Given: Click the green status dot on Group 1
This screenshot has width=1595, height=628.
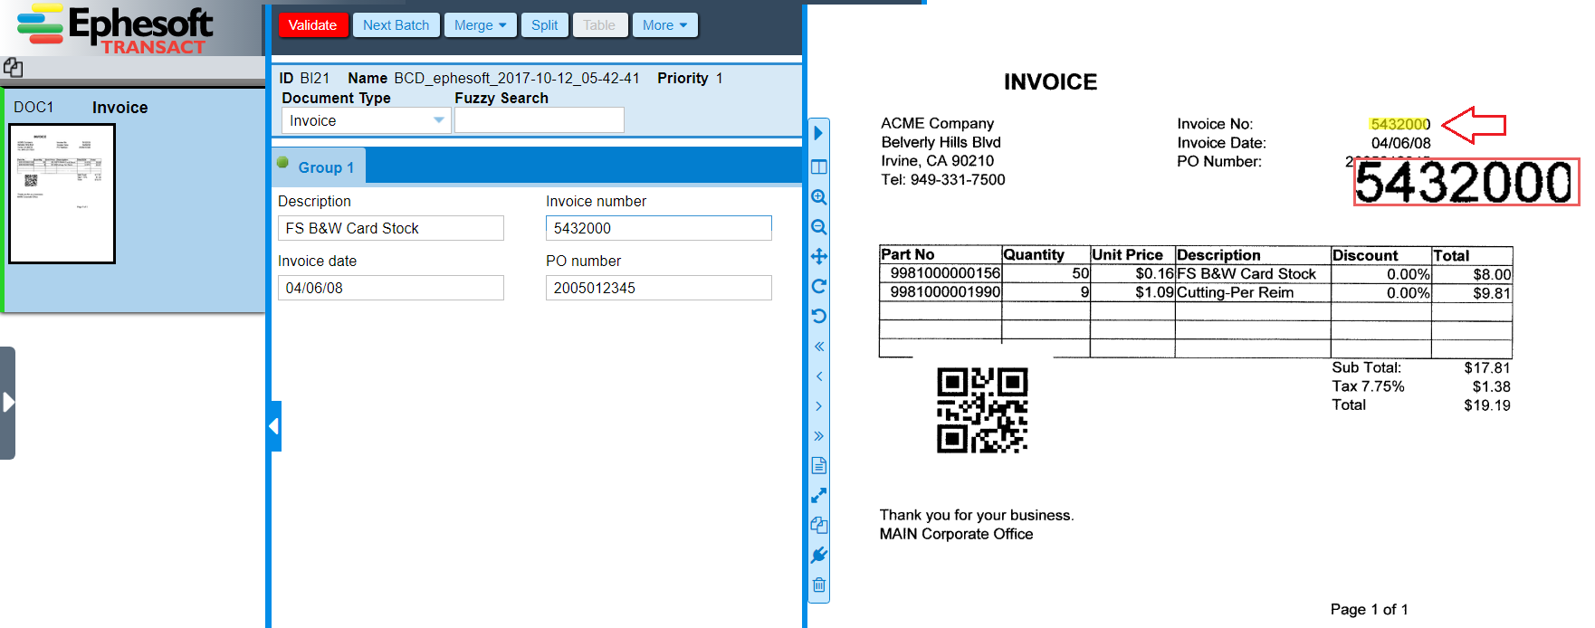Looking at the screenshot, I should point(282,164).
